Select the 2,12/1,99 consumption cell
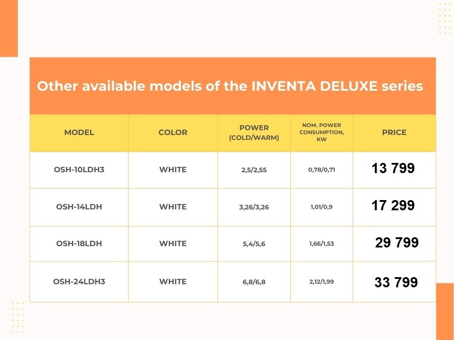454x340 pixels. [x=322, y=282]
